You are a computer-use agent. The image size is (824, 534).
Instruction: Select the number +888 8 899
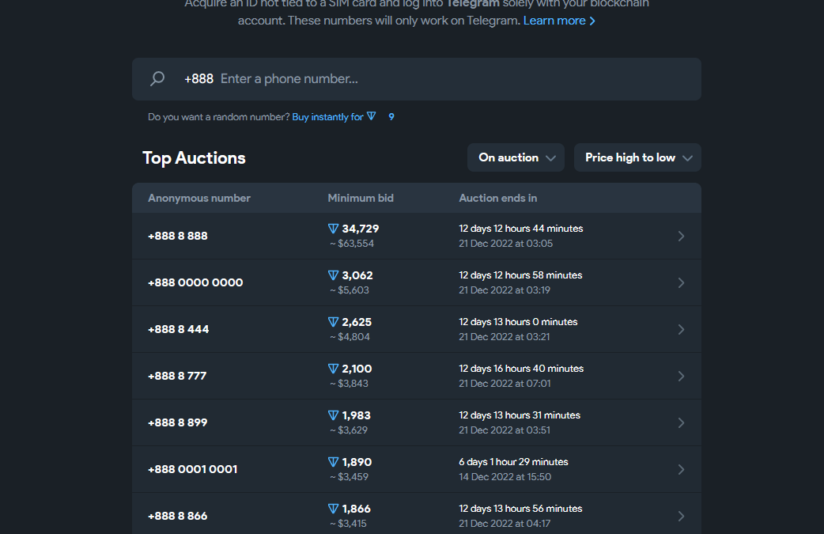pos(178,422)
